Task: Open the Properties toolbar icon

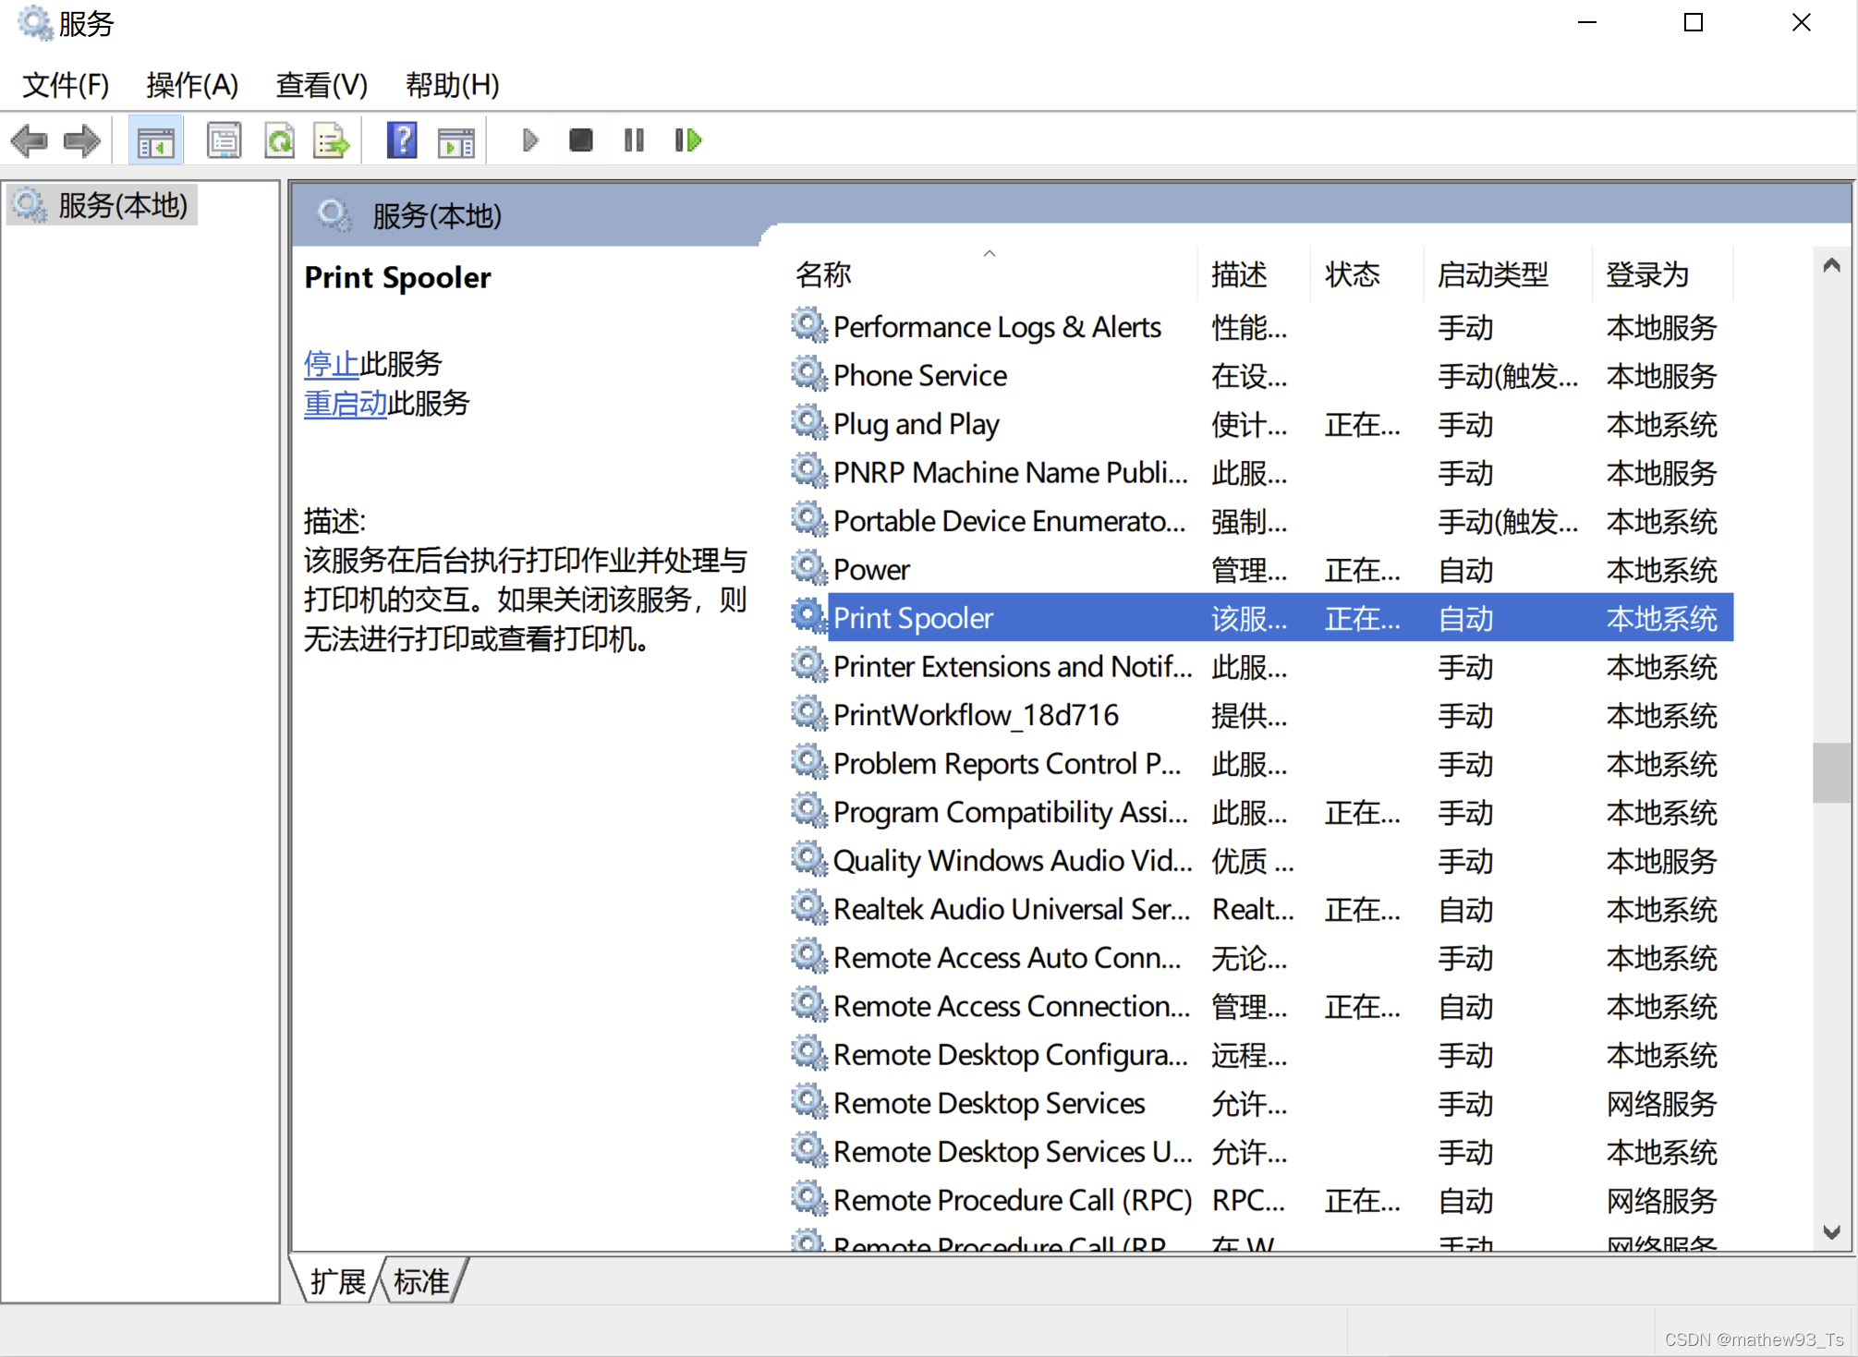Action: click(224, 141)
